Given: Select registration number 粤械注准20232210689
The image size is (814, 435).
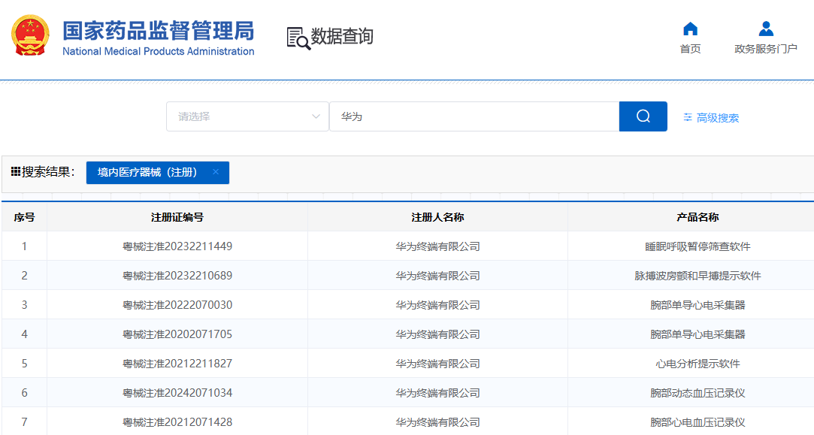Looking at the screenshot, I should [x=177, y=276].
